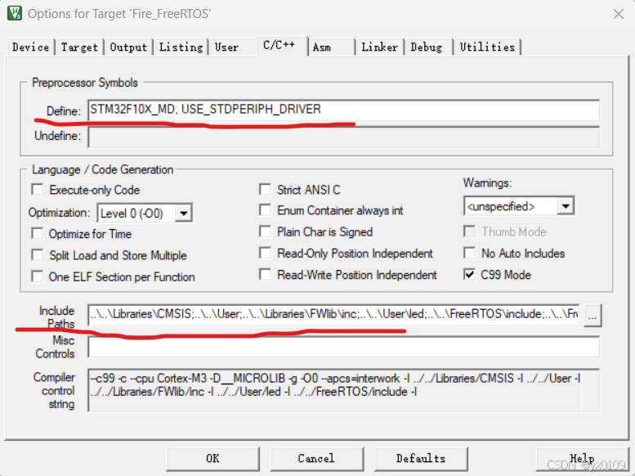Enable Optimize for Time
Viewport: 635px width, 476px height.
[x=38, y=234]
